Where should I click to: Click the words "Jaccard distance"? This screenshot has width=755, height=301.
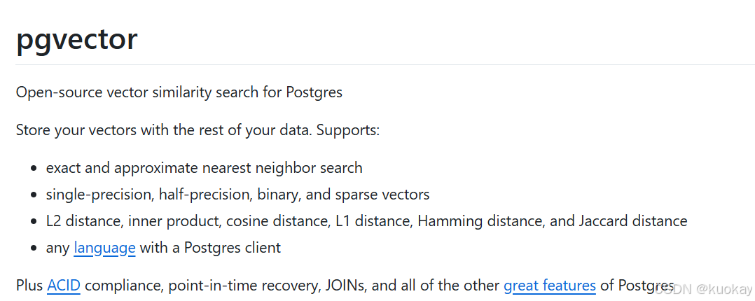coord(633,221)
